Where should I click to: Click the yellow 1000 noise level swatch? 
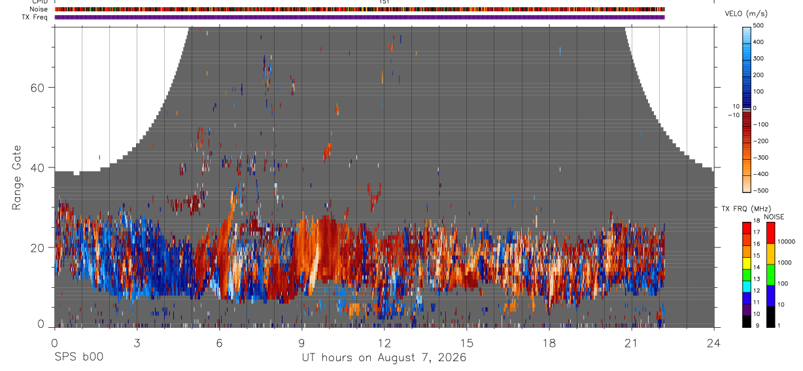(x=770, y=254)
